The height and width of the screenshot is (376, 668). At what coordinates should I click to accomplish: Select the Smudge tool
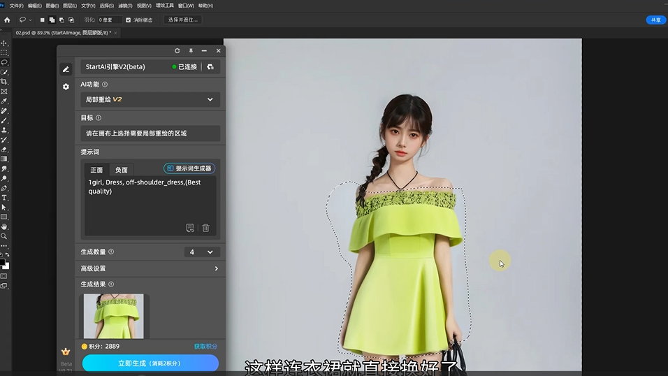click(x=3, y=169)
